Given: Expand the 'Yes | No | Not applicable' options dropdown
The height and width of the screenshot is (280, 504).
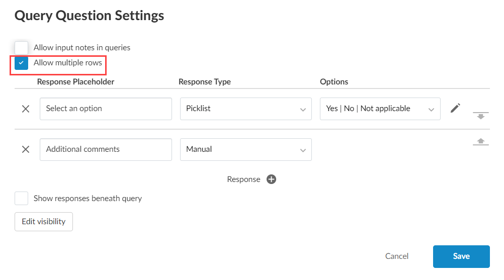Looking at the screenshot, I should point(380,109).
